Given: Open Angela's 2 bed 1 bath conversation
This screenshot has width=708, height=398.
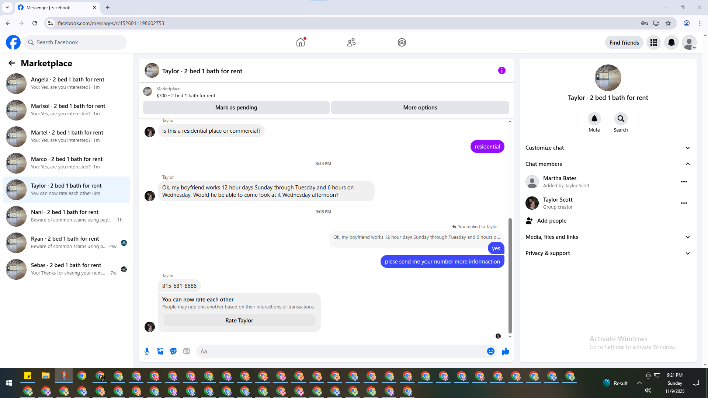Looking at the screenshot, I should [x=66, y=84].
